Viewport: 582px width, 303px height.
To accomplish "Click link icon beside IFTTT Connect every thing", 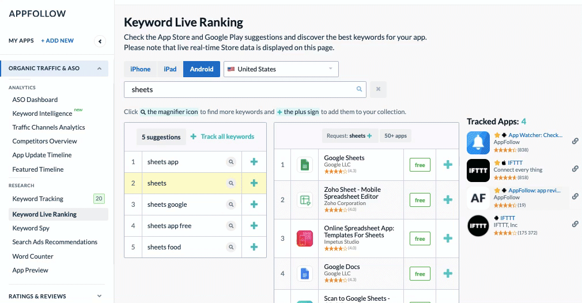I will pyautogui.click(x=575, y=169).
